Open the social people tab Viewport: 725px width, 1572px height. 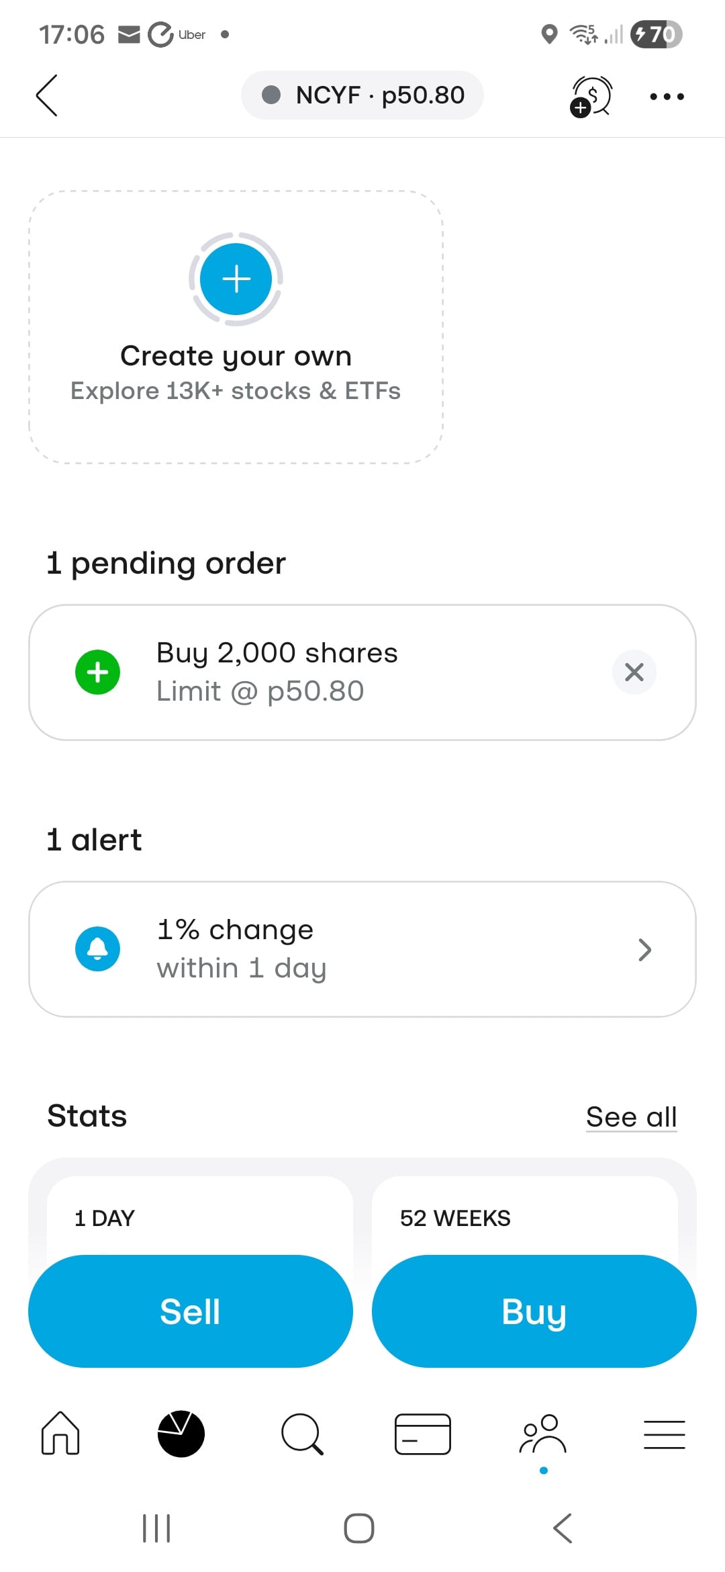544,1434
